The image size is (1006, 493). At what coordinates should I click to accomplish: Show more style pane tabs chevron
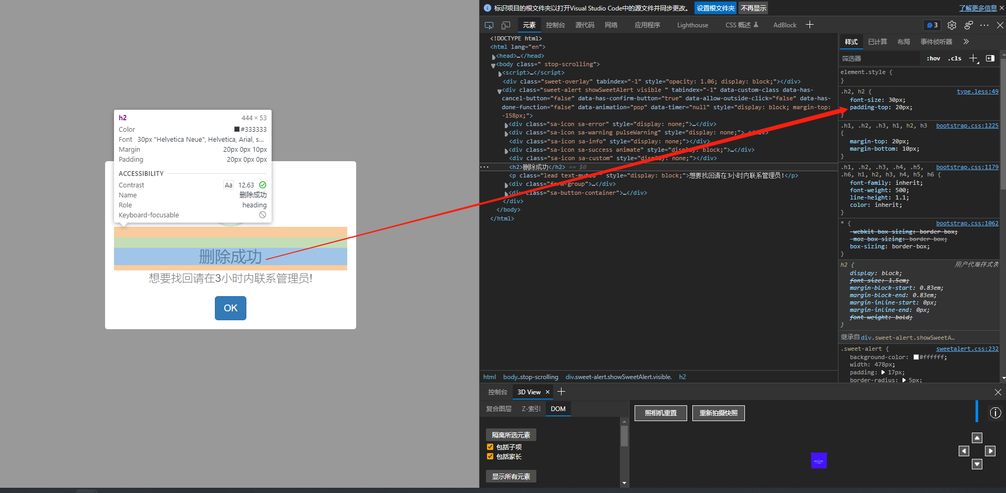point(966,41)
